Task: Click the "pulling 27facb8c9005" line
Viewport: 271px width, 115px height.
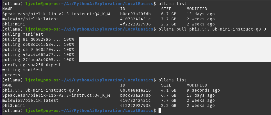Action: click(38, 60)
